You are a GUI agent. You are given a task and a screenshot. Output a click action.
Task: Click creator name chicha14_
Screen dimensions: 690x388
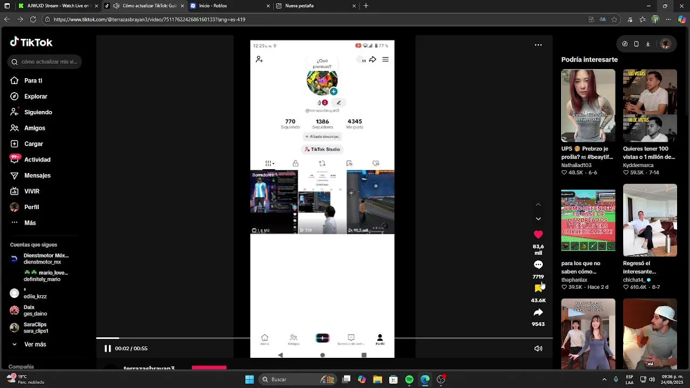tap(634, 280)
